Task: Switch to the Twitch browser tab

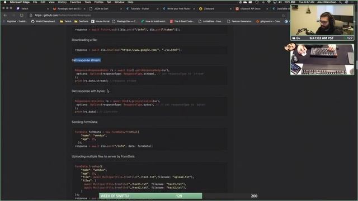Action: coord(32,9)
